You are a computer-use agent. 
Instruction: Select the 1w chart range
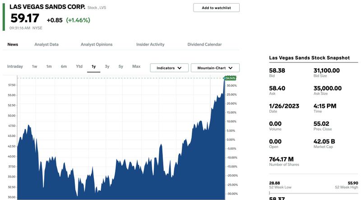(x=35, y=66)
